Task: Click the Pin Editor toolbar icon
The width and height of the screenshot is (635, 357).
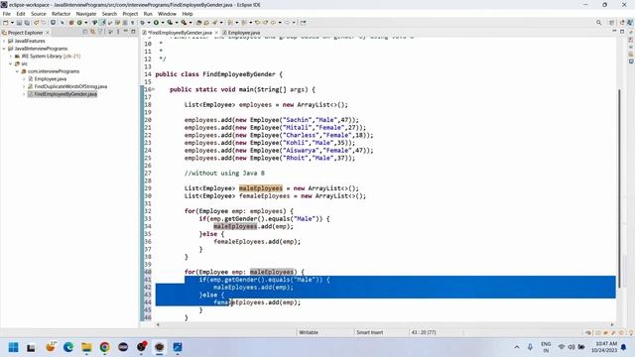Action: (x=303, y=23)
